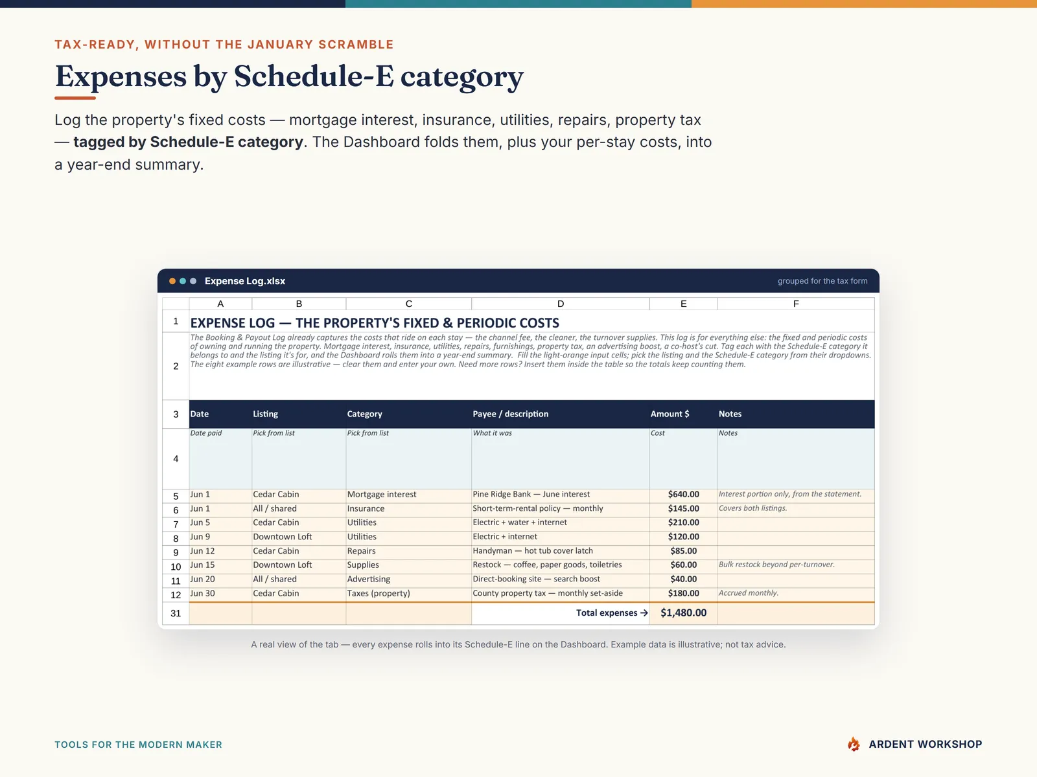This screenshot has width=1037, height=777.
Task: Click the teal window dot in title bar
Action: click(x=183, y=281)
